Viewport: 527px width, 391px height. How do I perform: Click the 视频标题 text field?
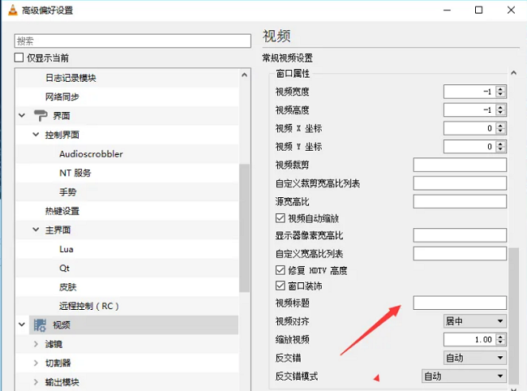[x=459, y=303]
